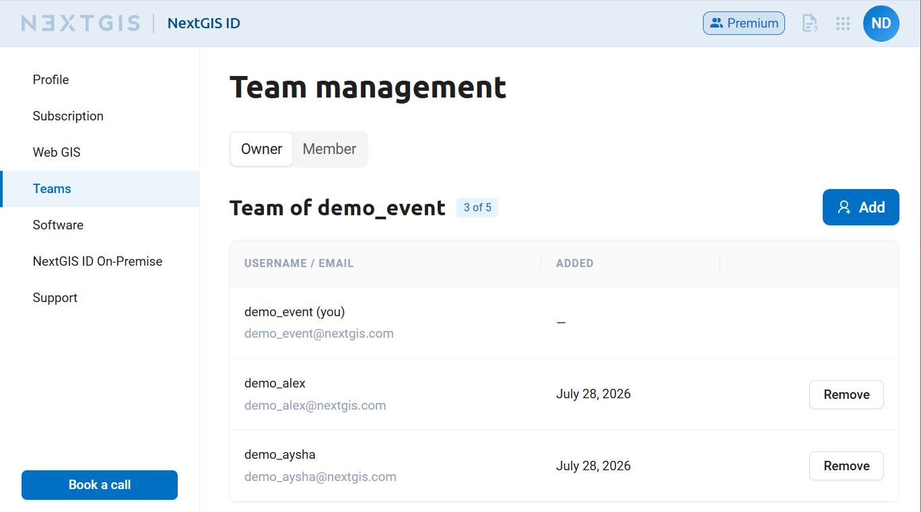This screenshot has width=921, height=512.
Task: Open the documentation help icon
Action: 810,24
